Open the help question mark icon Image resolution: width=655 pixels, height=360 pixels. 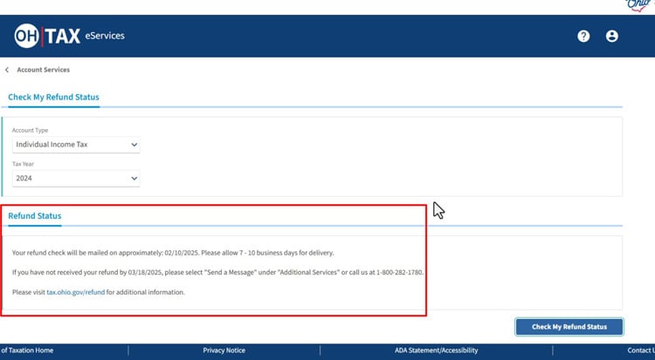583,37
